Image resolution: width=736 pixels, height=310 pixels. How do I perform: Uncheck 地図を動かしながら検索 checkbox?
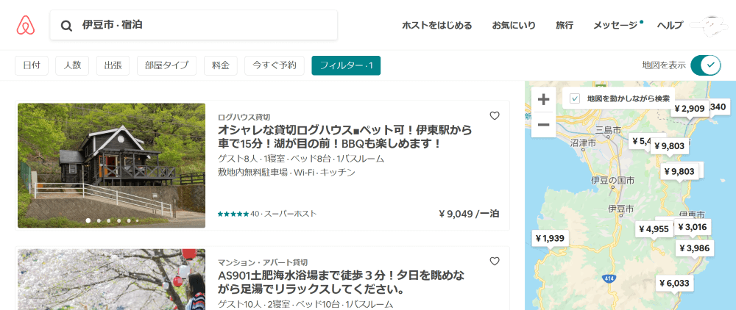pyautogui.click(x=575, y=98)
